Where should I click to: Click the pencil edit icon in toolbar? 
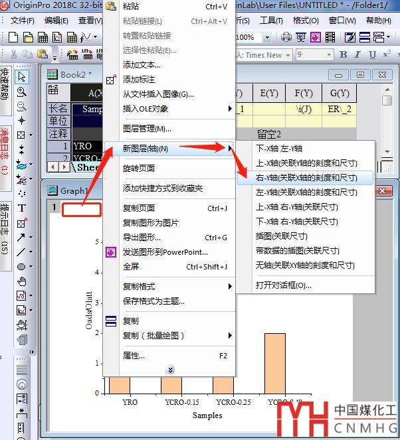tap(350, 37)
